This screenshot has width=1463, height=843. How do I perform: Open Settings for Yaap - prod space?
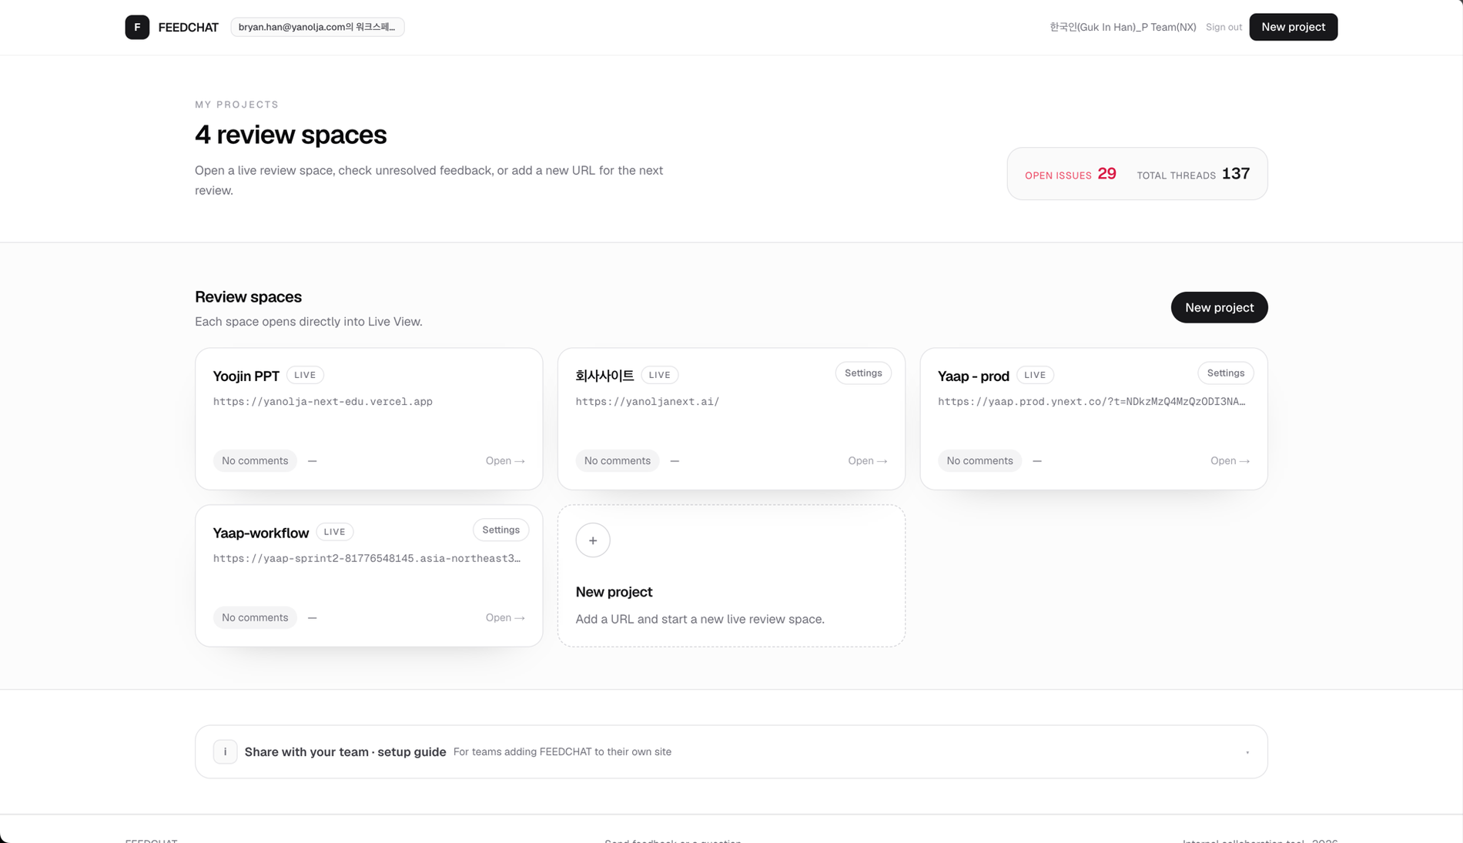(x=1225, y=373)
